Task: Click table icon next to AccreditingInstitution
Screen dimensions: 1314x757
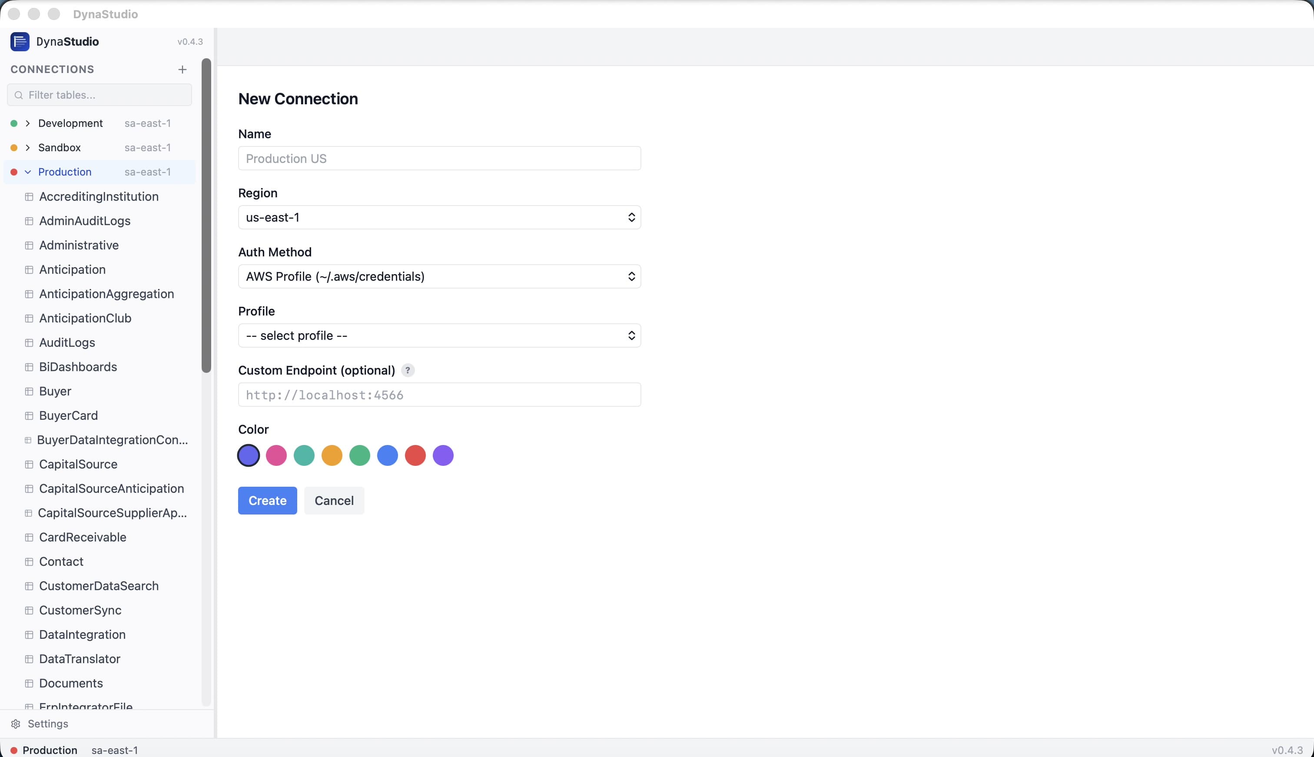Action: (29, 196)
